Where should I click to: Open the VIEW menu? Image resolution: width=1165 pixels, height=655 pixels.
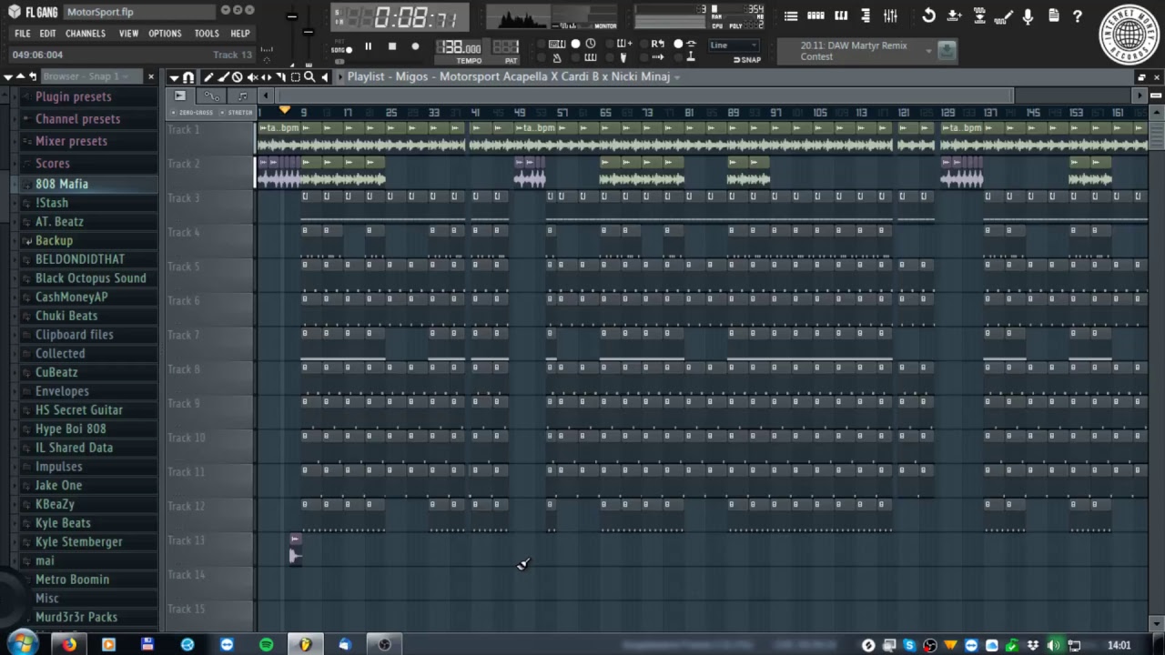click(x=128, y=34)
